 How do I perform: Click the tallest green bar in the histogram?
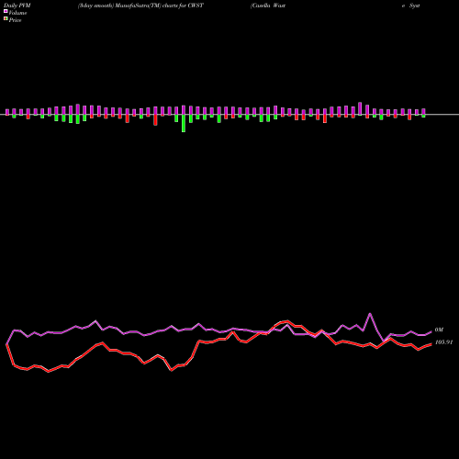click(184, 123)
